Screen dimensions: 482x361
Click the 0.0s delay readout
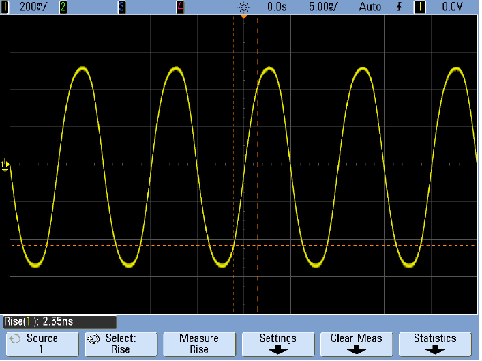[277, 7]
